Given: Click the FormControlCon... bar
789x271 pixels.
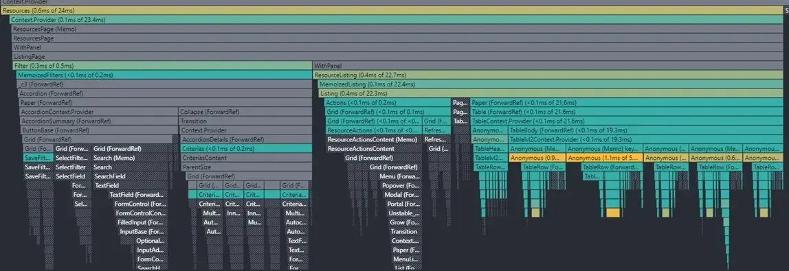Looking at the screenshot, I should click(x=141, y=213).
